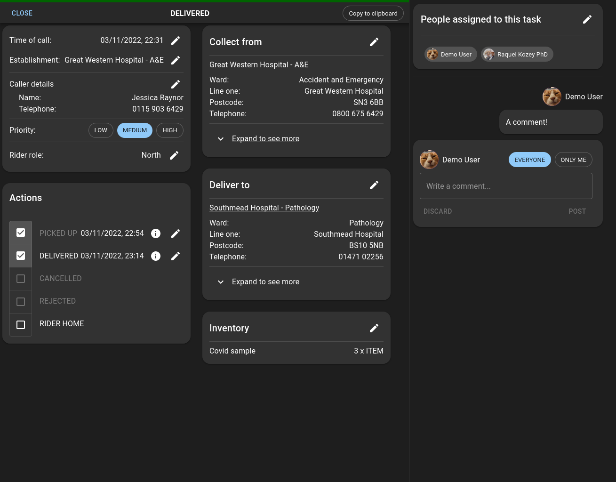Edit the Rider role
This screenshot has width=616, height=482.
(174, 155)
